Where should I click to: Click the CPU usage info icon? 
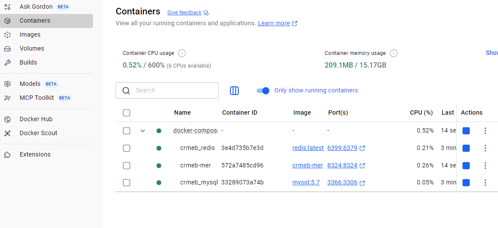pyautogui.click(x=182, y=53)
